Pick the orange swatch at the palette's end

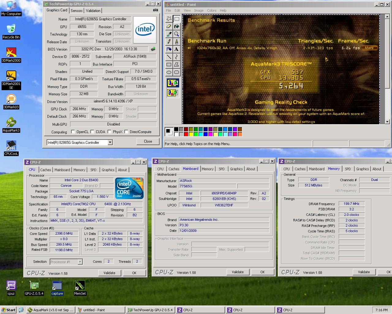pos(240,134)
